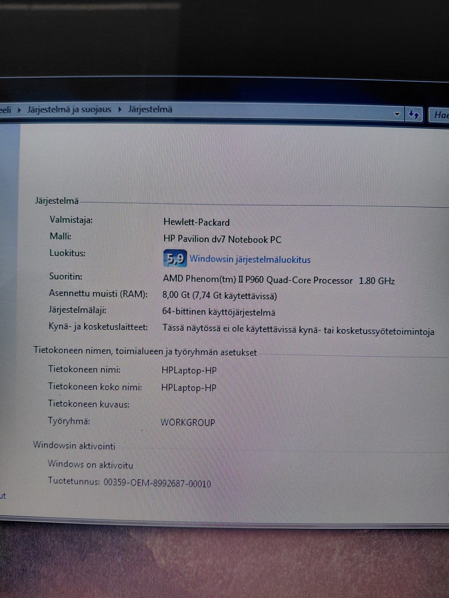Open Windowsin järjestelmäluokitus link
The width and height of the screenshot is (449, 598).
click(250, 259)
